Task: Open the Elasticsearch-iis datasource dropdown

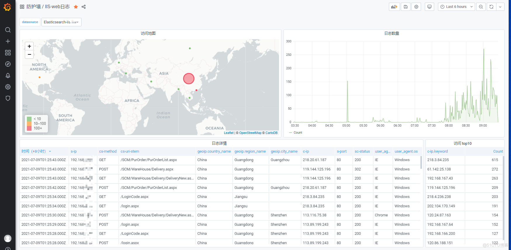Action: [61, 22]
